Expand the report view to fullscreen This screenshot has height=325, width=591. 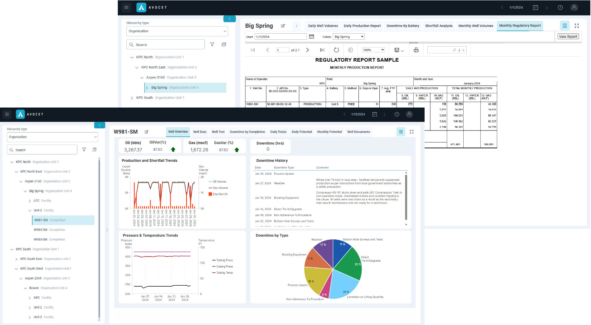pos(577,25)
